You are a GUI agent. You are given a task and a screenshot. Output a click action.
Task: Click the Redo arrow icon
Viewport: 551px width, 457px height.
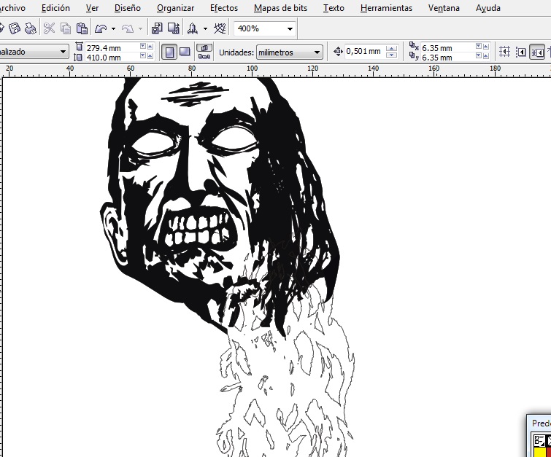[128, 28]
